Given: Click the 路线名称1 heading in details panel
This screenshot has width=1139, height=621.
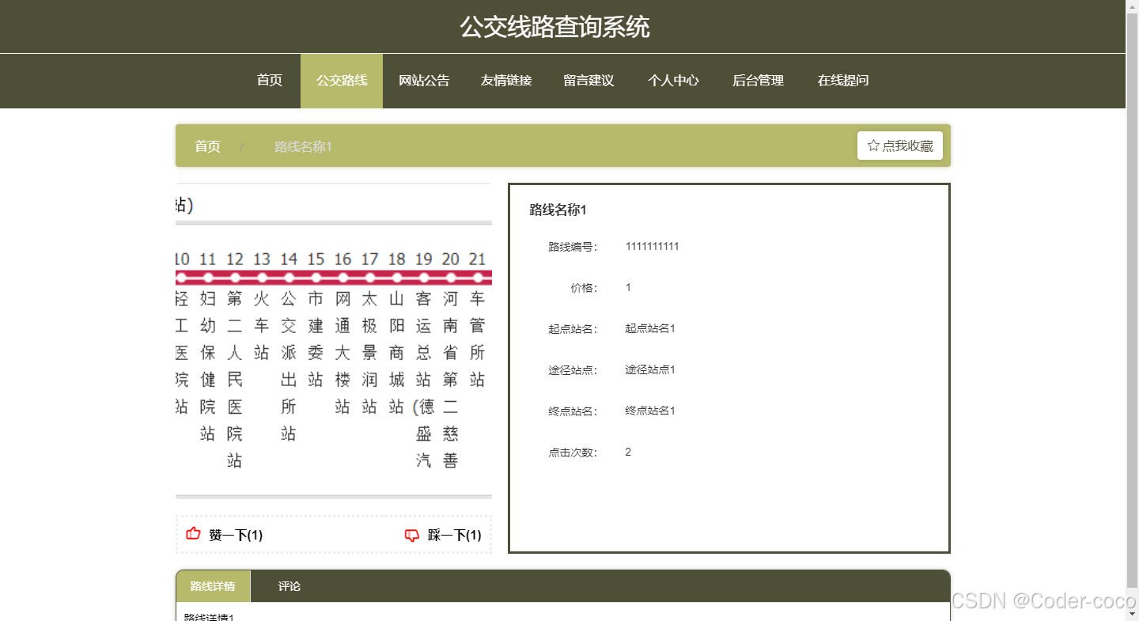Looking at the screenshot, I should (558, 210).
